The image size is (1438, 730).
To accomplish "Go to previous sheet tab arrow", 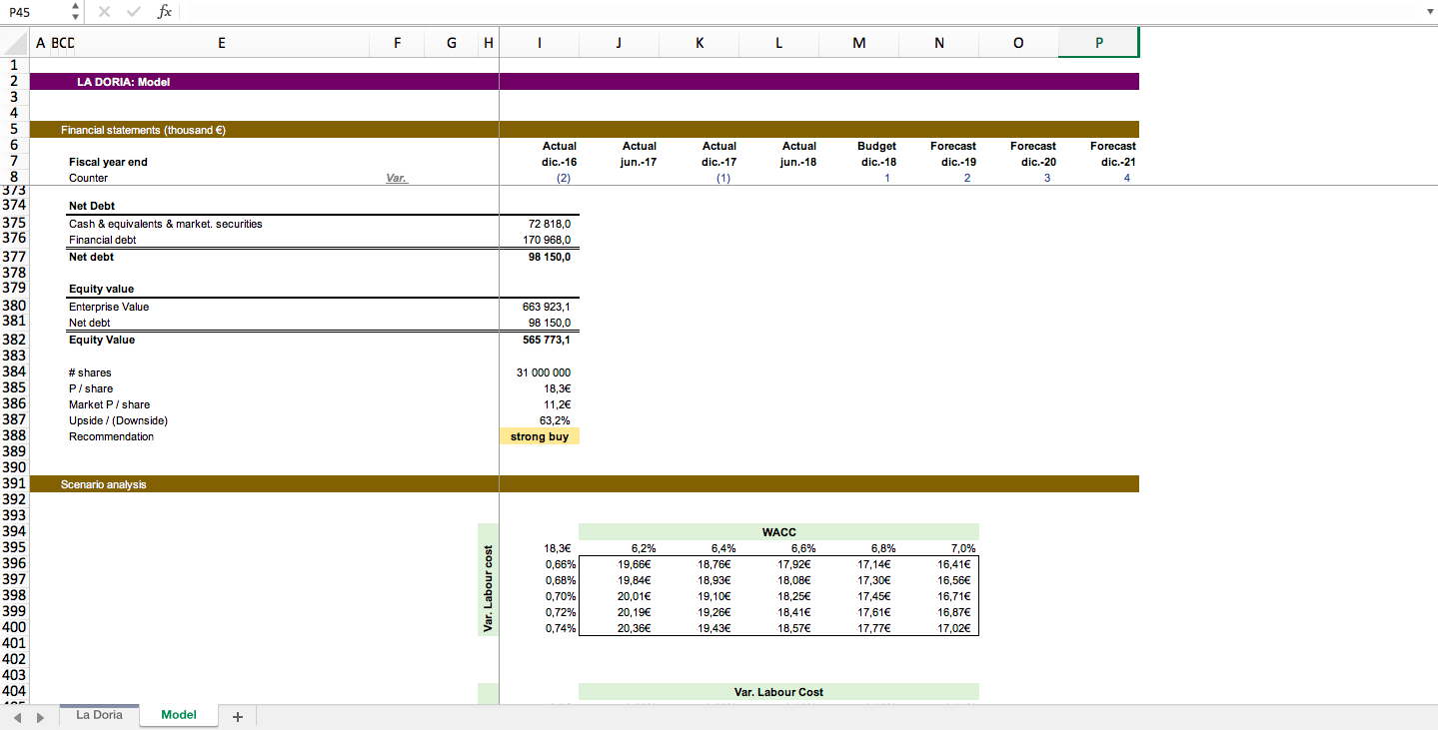I will (15, 716).
